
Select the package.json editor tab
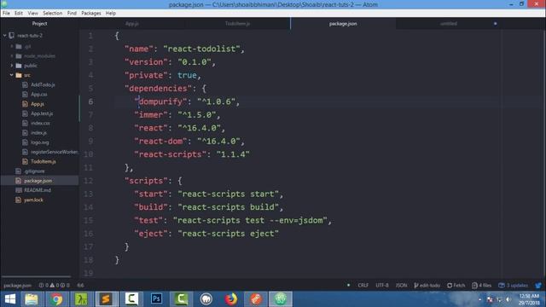[343, 24]
